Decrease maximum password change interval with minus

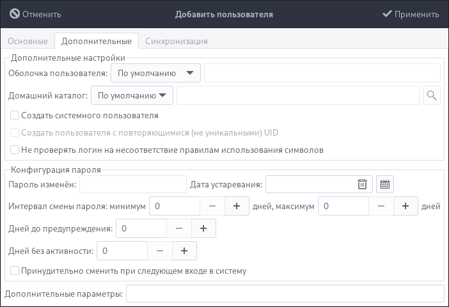[381, 206]
